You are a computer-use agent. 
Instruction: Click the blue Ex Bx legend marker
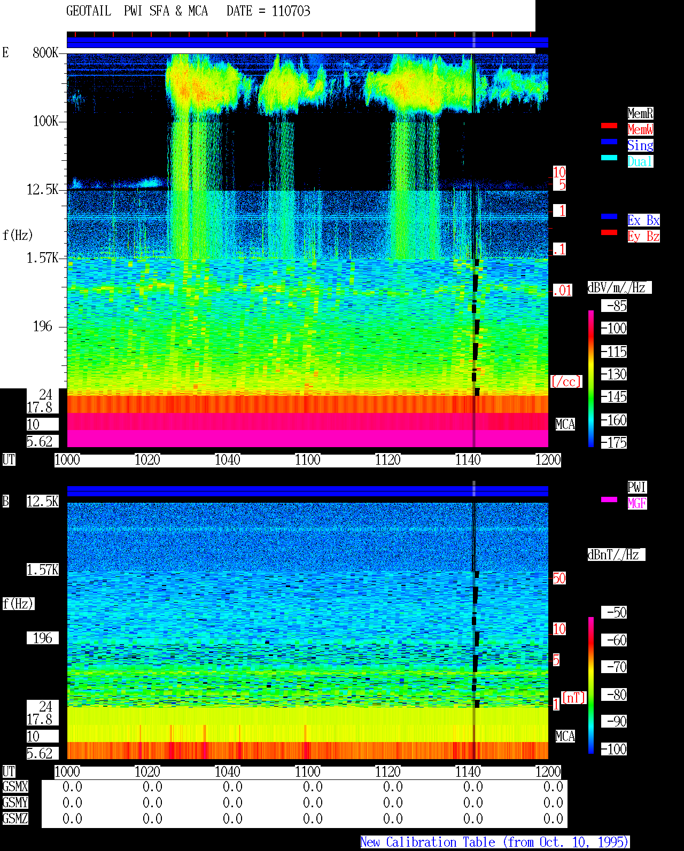point(609,216)
